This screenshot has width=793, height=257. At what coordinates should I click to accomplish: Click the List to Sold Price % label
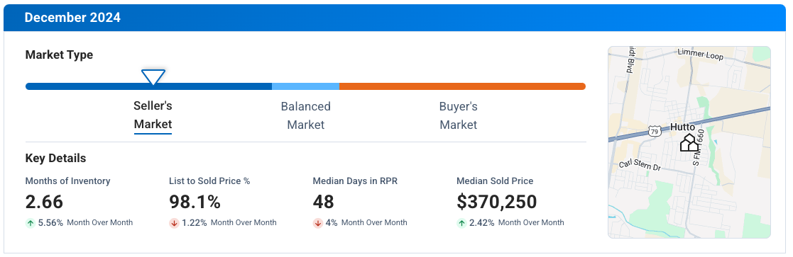(209, 181)
